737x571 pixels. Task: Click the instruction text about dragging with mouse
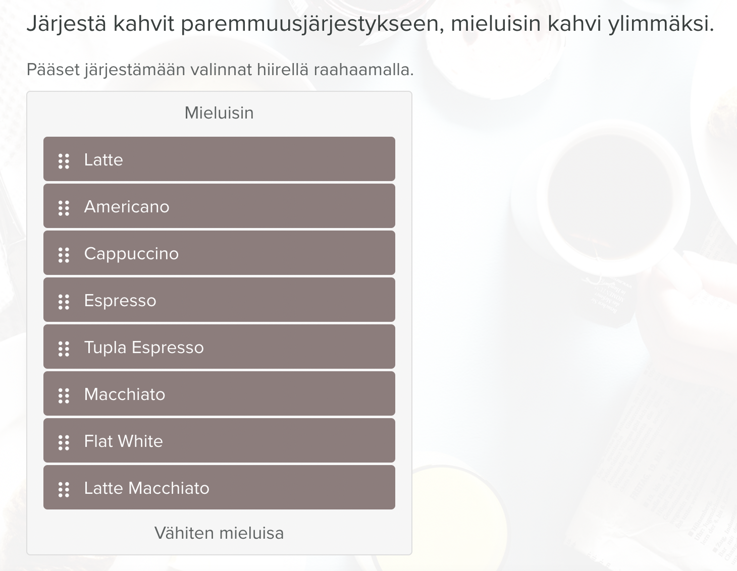[220, 70]
